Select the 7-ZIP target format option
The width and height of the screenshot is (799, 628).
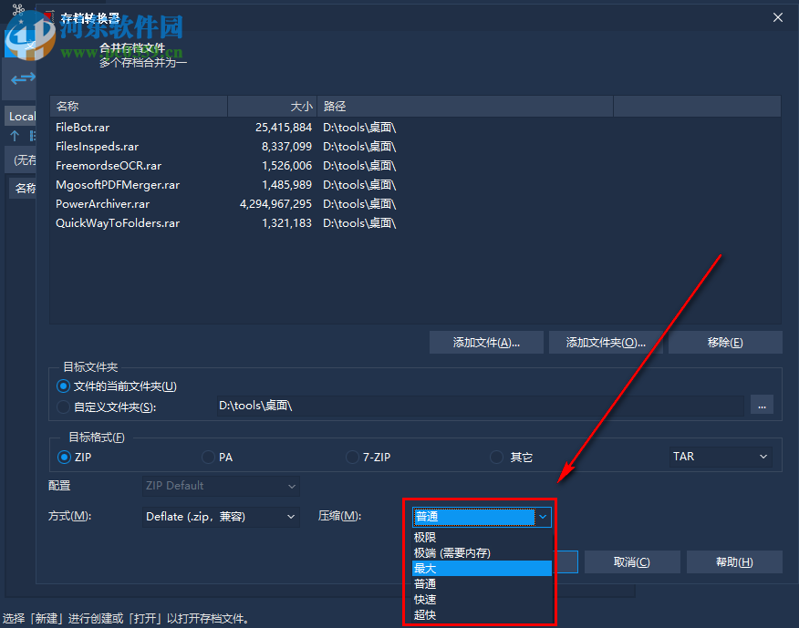coord(352,458)
